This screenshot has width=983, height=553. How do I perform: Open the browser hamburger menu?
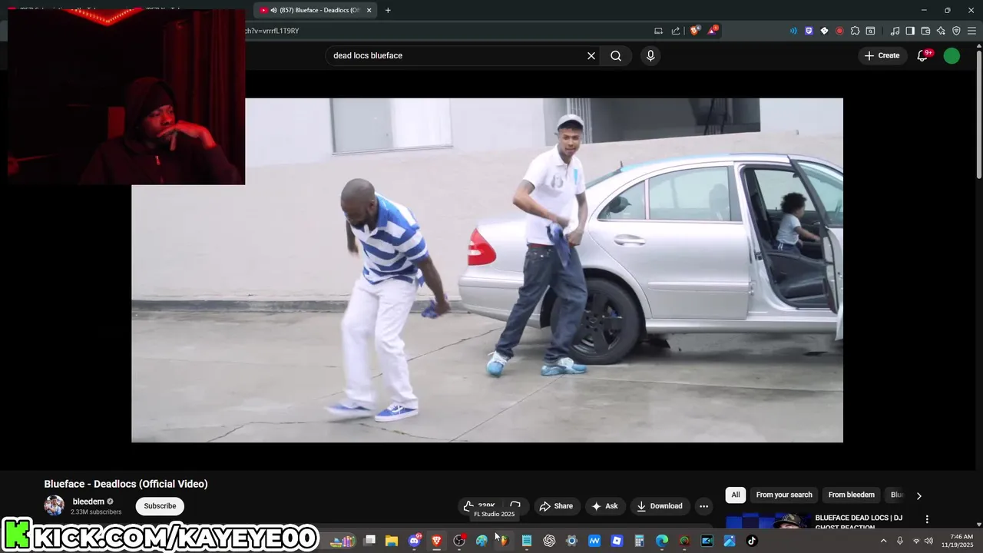tap(971, 31)
